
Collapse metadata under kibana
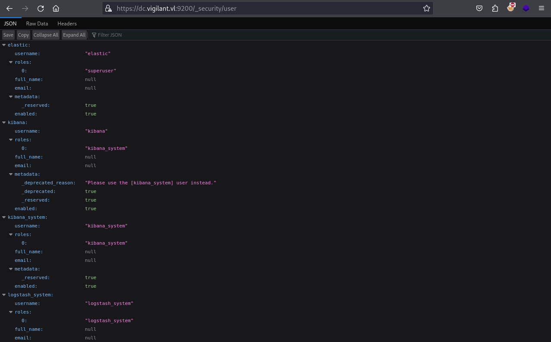[11, 174]
